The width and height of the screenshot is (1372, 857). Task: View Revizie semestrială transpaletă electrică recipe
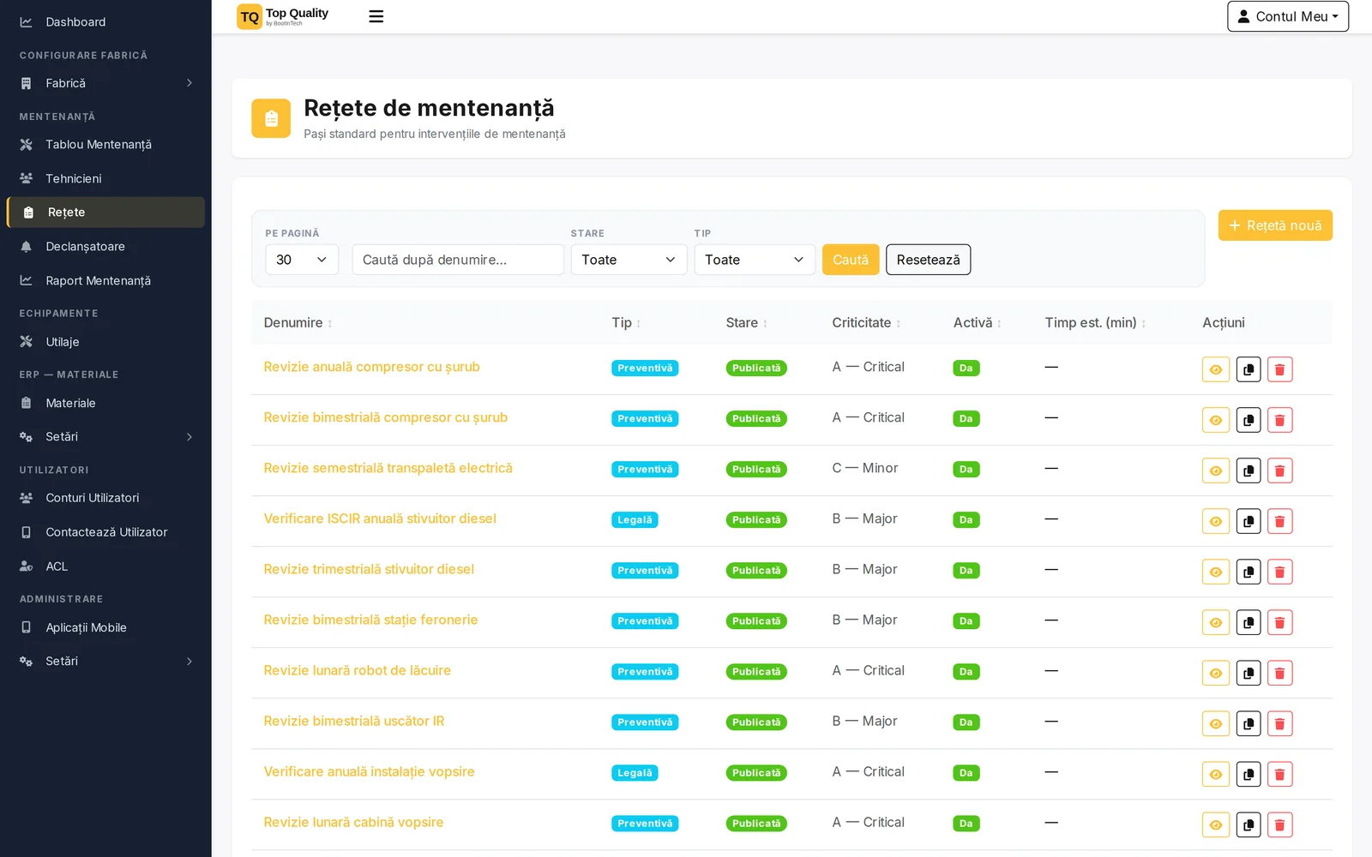[1216, 470]
